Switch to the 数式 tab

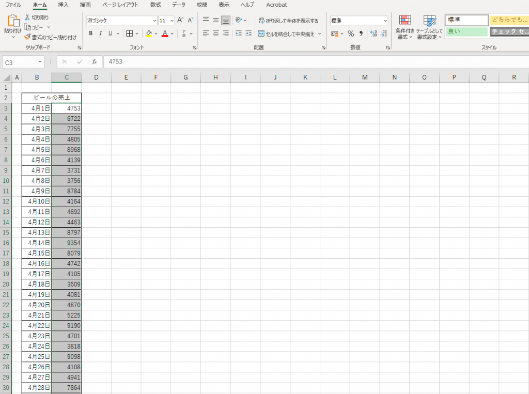[155, 5]
